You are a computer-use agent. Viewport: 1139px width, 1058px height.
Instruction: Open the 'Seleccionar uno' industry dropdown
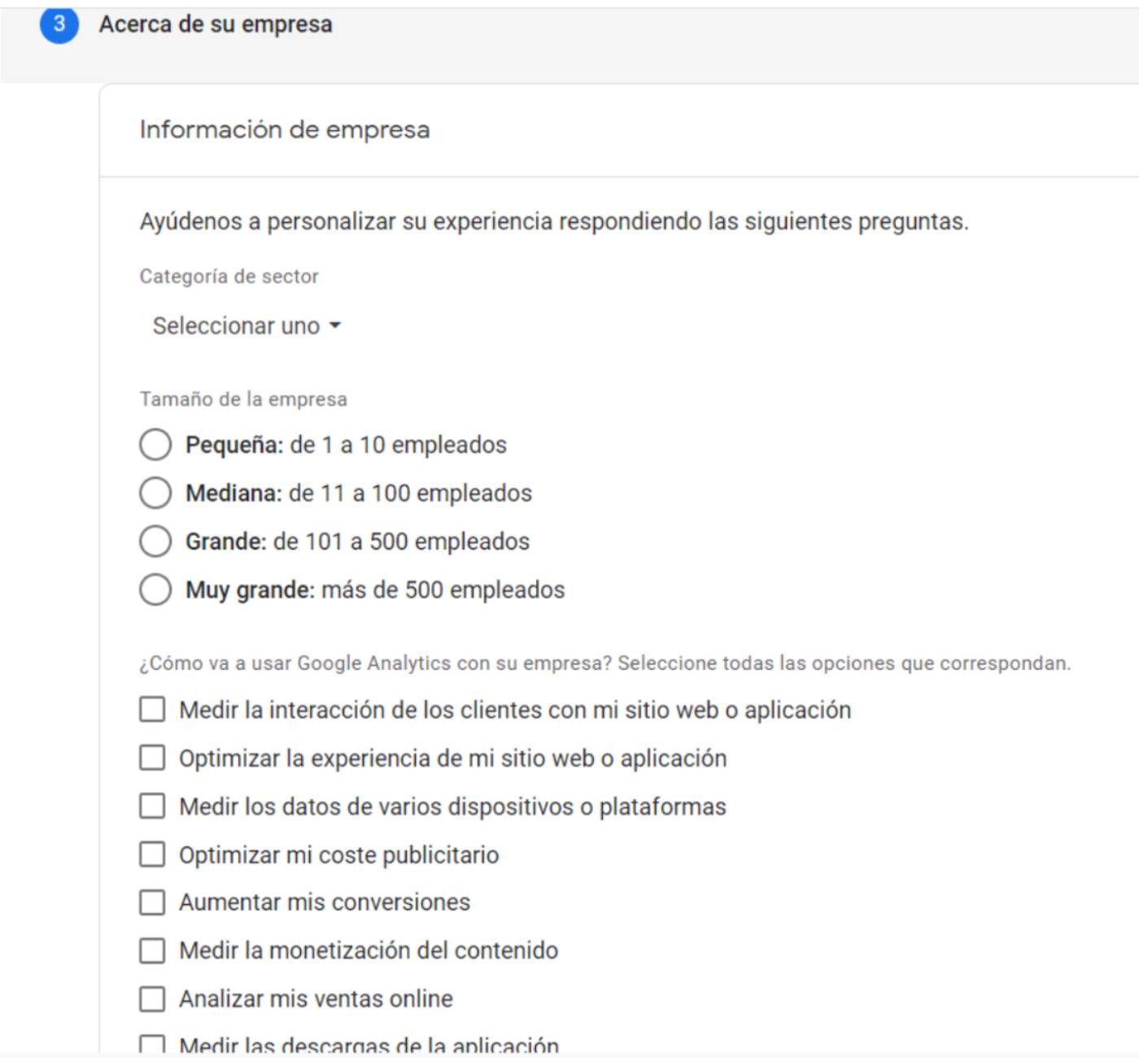tap(236, 325)
